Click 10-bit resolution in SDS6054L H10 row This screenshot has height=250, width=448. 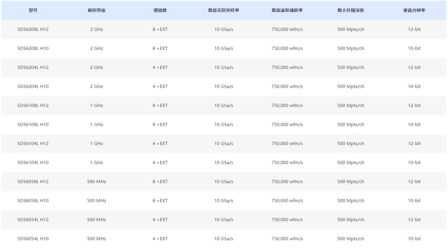[414, 239]
